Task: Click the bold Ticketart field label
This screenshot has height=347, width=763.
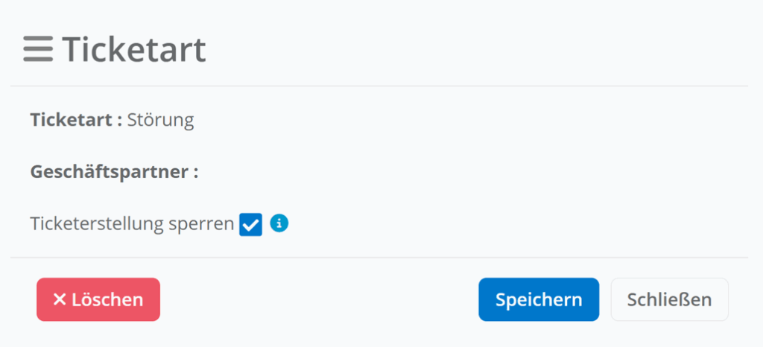Action: pos(75,120)
